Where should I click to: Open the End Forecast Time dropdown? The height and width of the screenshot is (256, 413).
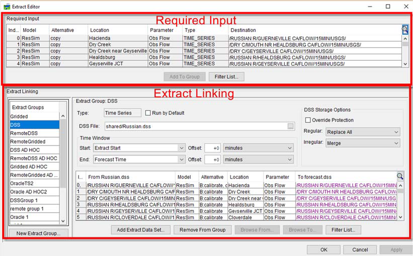(x=139, y=160)
